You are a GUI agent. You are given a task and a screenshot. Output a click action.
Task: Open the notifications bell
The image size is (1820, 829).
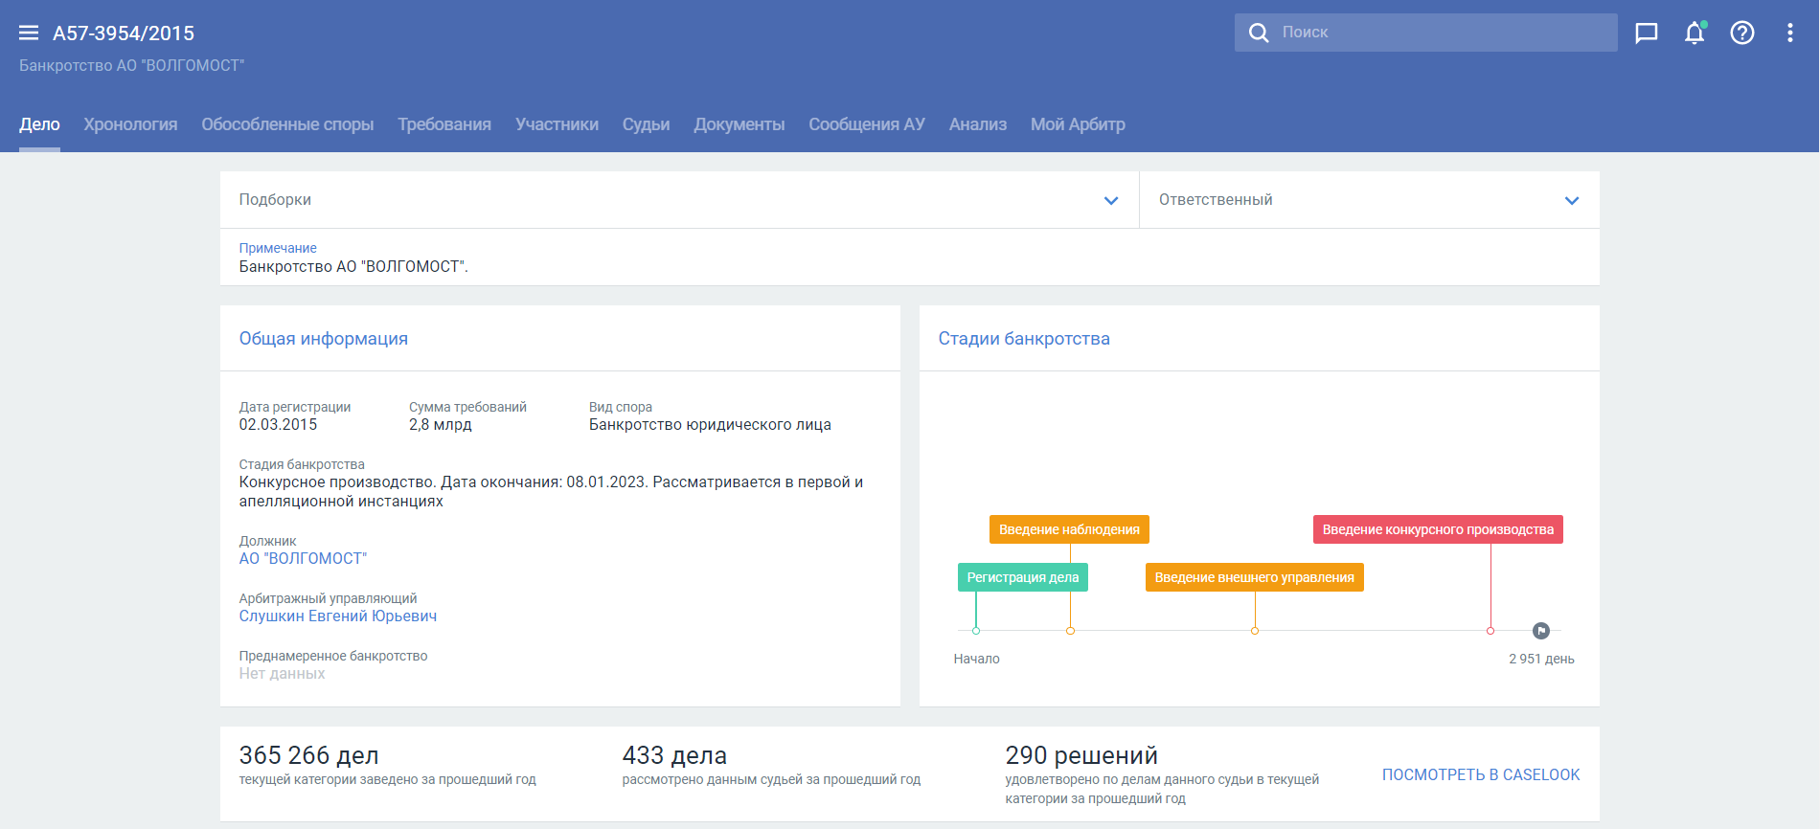(x=1695, y=33)
